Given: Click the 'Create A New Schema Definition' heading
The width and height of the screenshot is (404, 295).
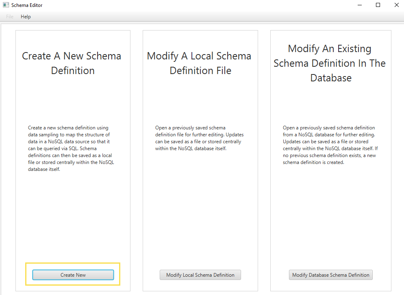Looking at the screenshot, I should point(72,63).
